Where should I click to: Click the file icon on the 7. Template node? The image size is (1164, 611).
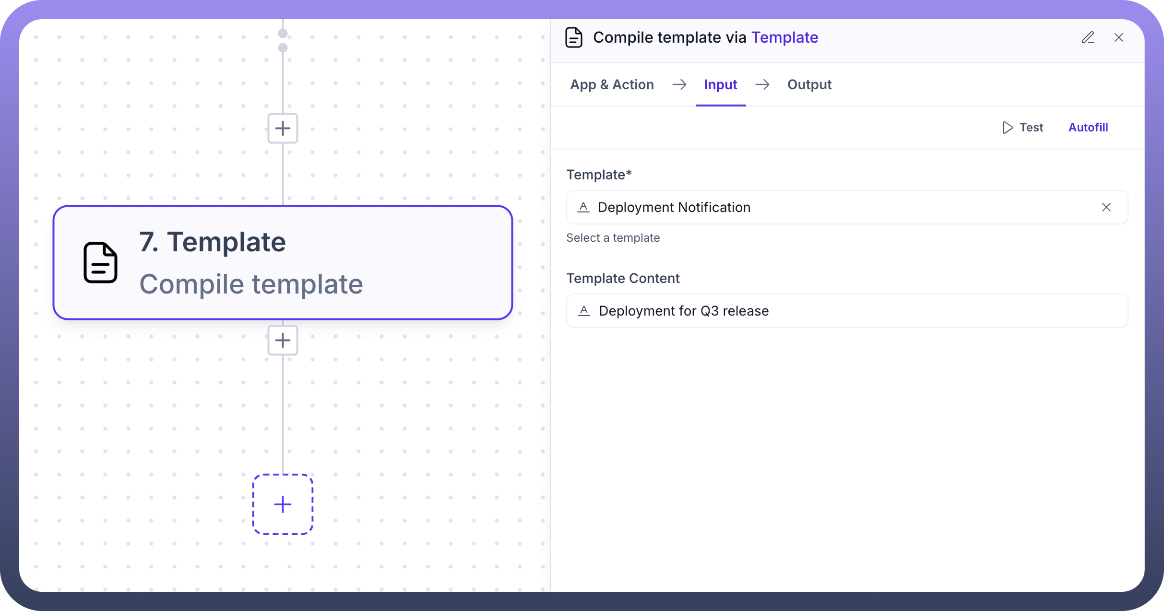pos(100,263)
